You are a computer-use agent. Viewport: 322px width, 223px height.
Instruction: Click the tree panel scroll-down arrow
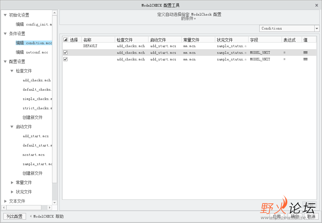(x=54, y=202)
